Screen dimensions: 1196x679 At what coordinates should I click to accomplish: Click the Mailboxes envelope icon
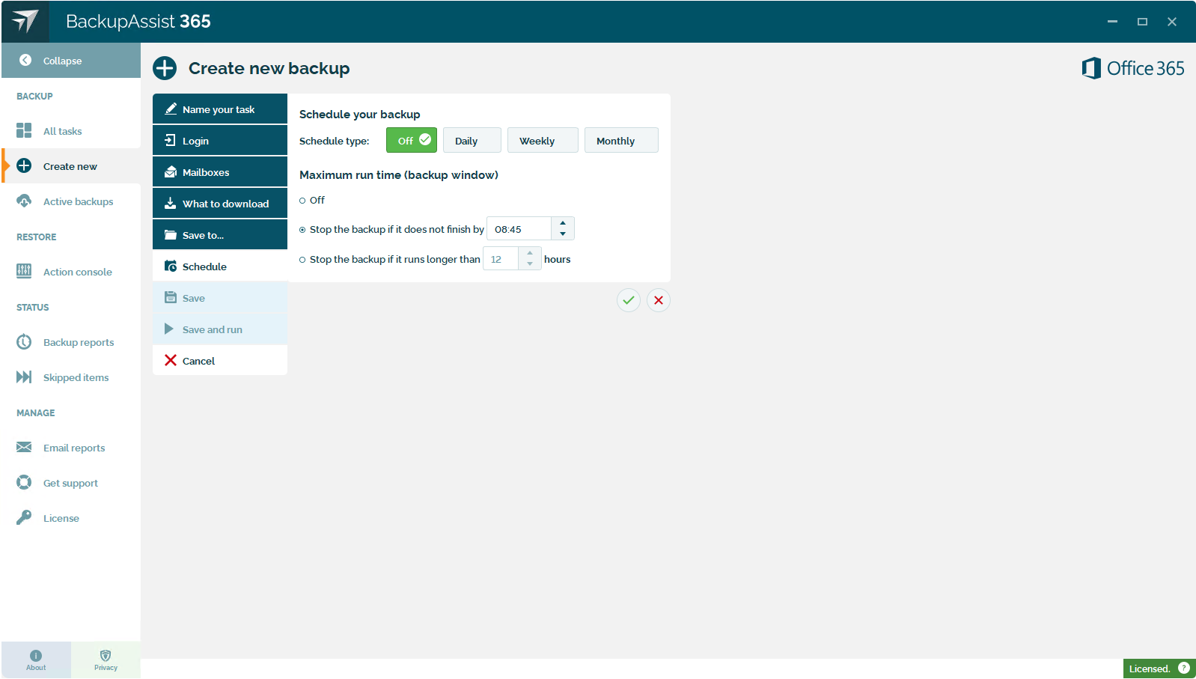[x=171, y=171]
